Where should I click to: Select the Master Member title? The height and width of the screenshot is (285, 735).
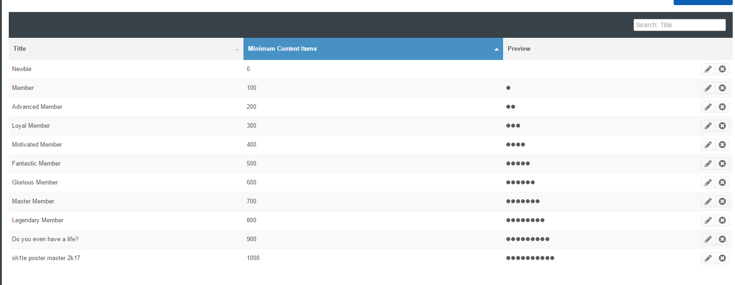click(33, 201)
